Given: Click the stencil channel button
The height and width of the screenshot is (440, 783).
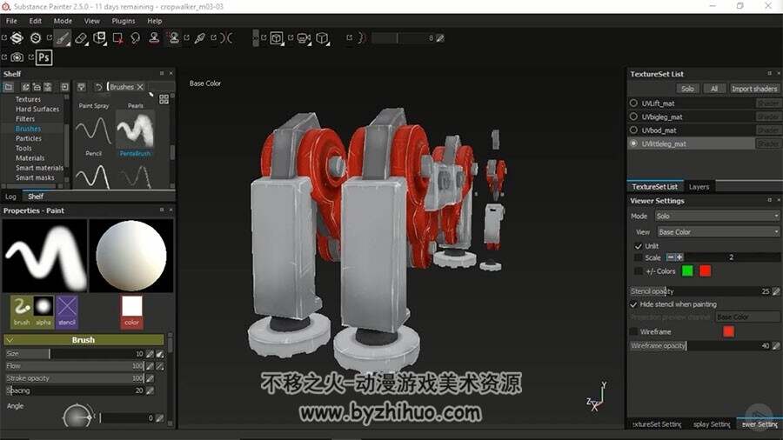Looking at the screenshot, I should (x=67, y=311).
